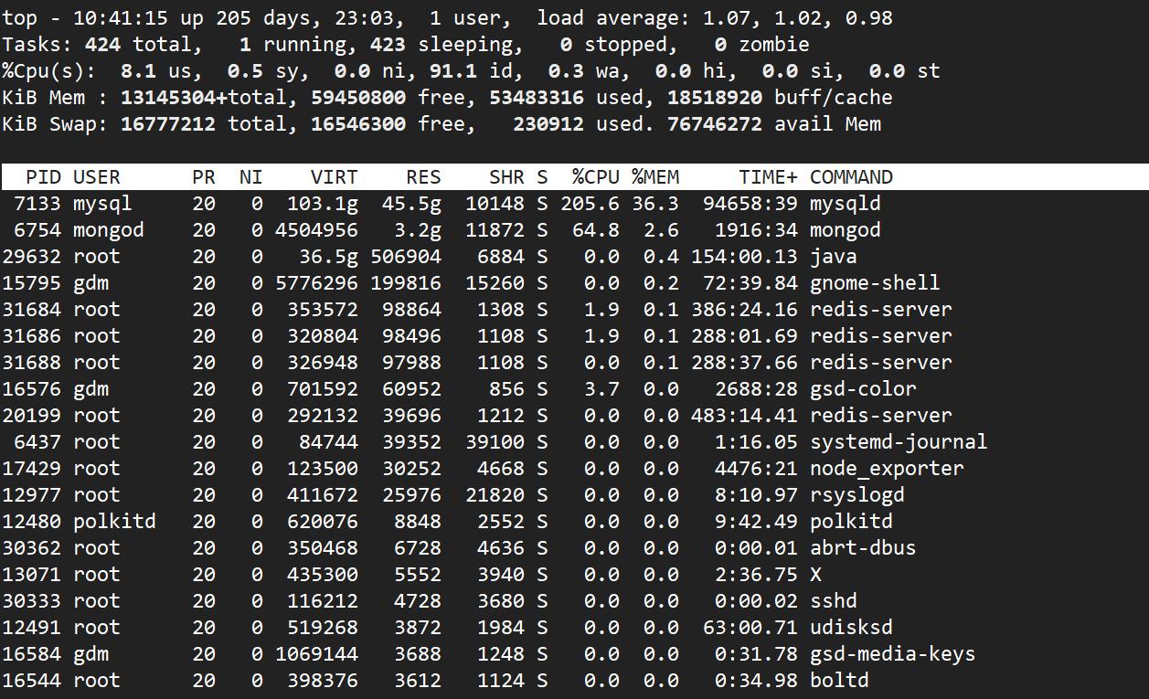Click PID 6754 in the list
Viewport: 1149px width, 699px height.
point(37,230)
